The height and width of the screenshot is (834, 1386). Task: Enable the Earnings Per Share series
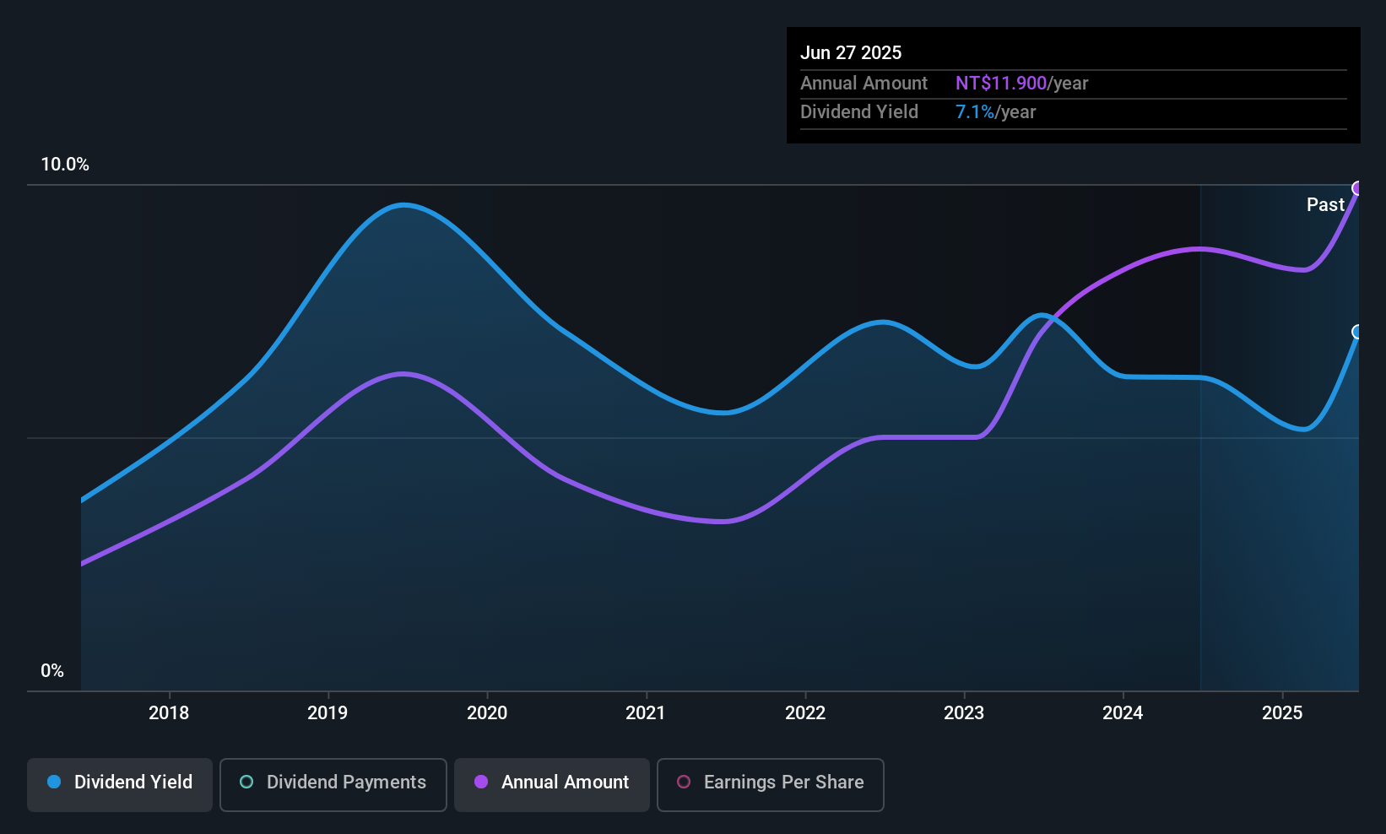coord(771,785)
